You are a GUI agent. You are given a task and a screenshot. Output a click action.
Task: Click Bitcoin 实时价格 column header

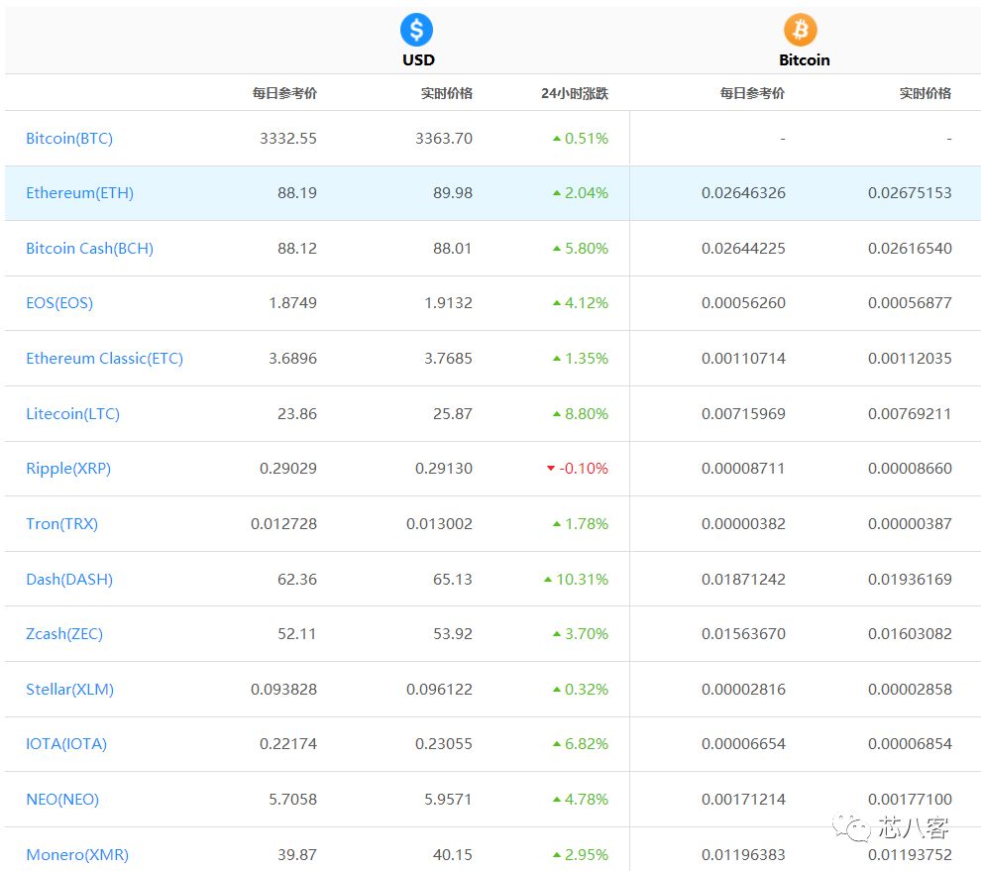coord(926,93)
